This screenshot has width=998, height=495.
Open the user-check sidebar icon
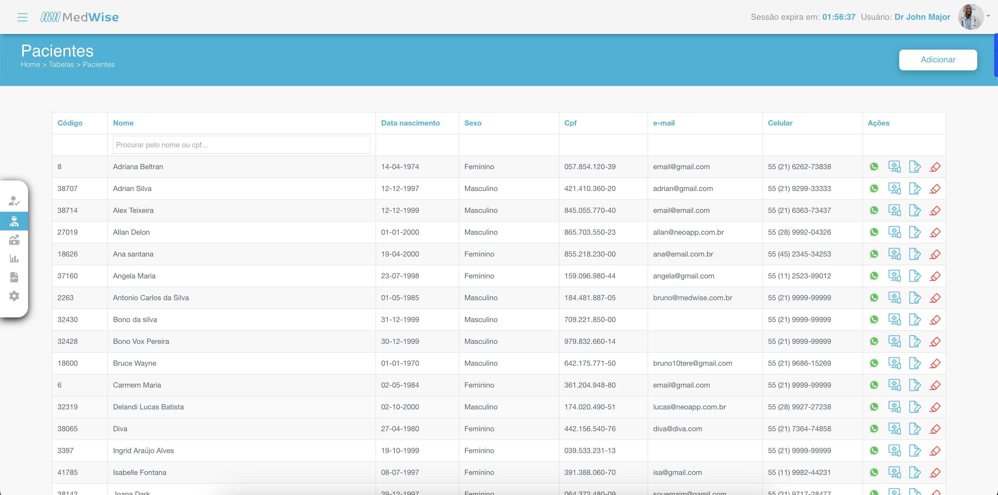[14, 201]
